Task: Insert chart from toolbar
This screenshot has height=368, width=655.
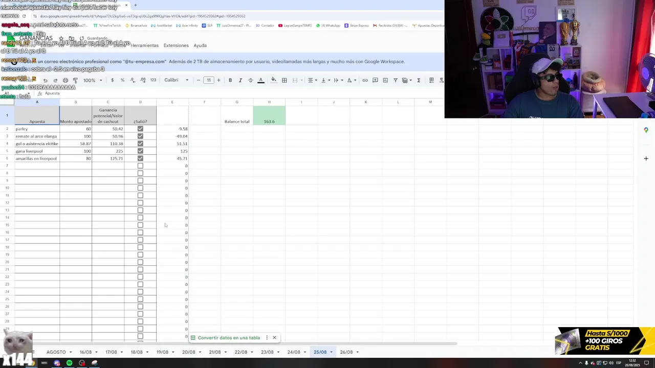Action: pos(385,80)
